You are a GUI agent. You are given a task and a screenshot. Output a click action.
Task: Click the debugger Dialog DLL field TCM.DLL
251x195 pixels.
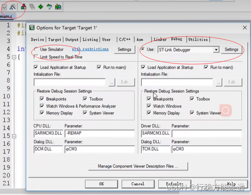(156, 149)
